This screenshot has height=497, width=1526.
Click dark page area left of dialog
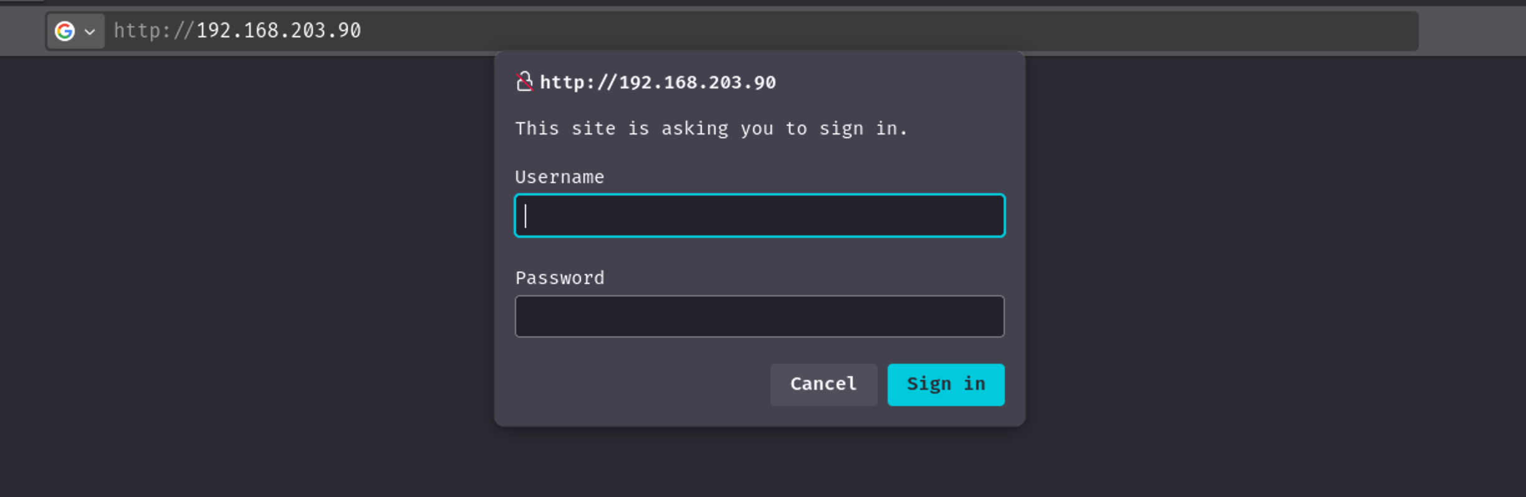(249, 249)
